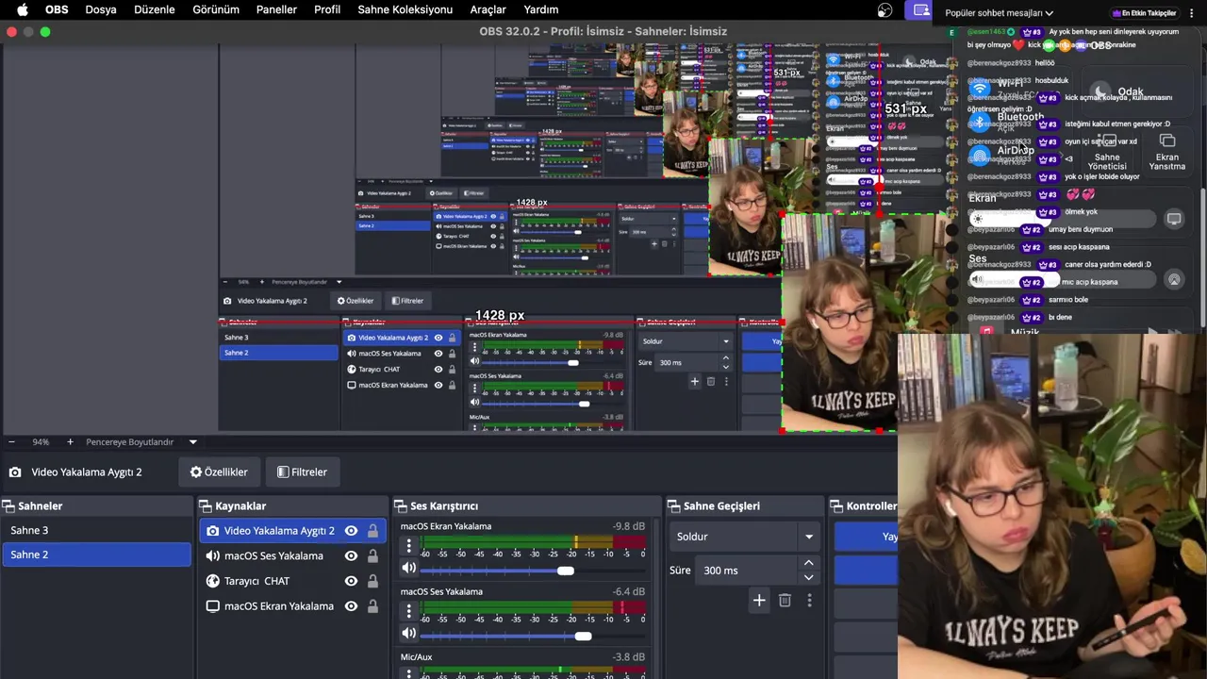1207x679 pixels.
Task: Decrease the Süre duration with the down arrow
Action: (x=808, y=576)
